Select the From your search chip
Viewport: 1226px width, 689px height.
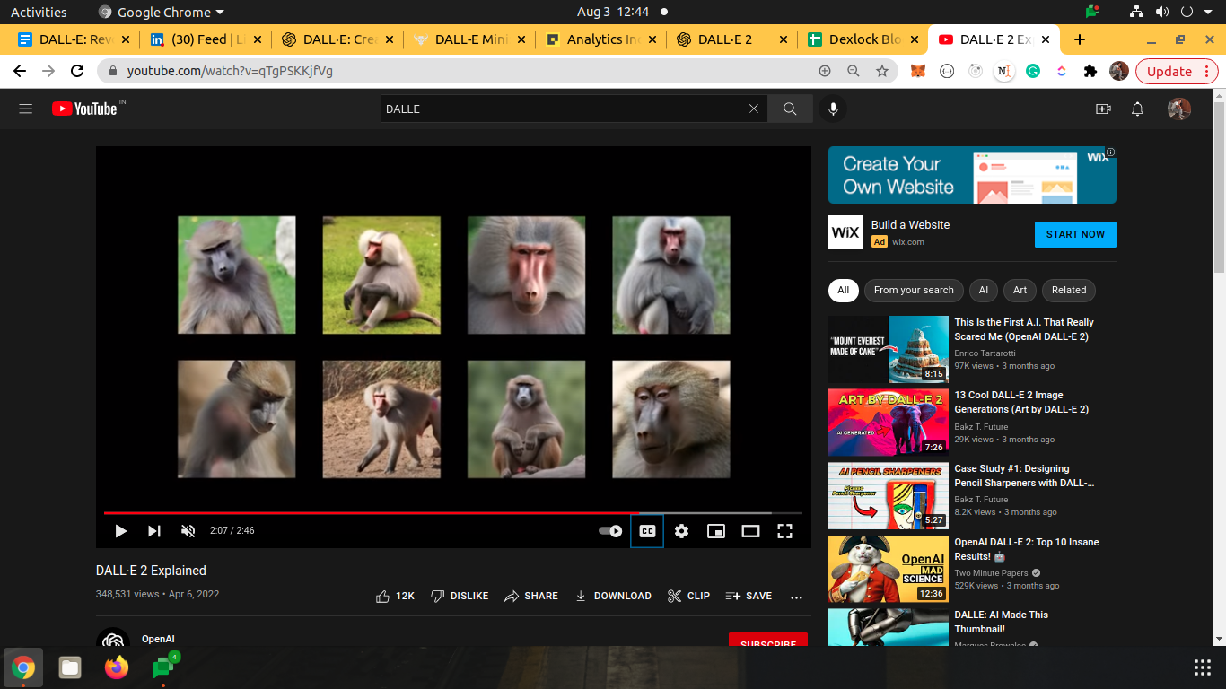(914, 290)
